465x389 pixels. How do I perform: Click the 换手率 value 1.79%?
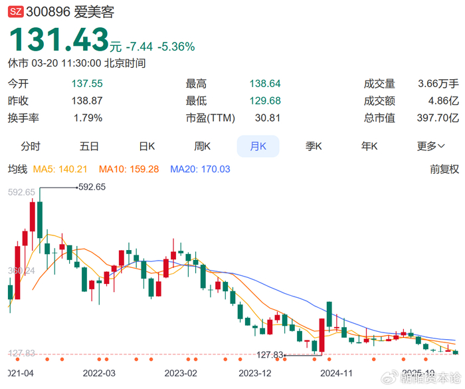point(88,118)
